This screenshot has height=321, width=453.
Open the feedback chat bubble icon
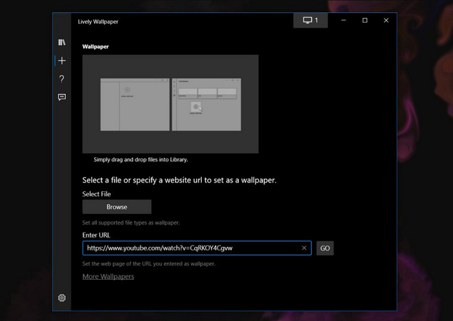(x=62, y=97)
